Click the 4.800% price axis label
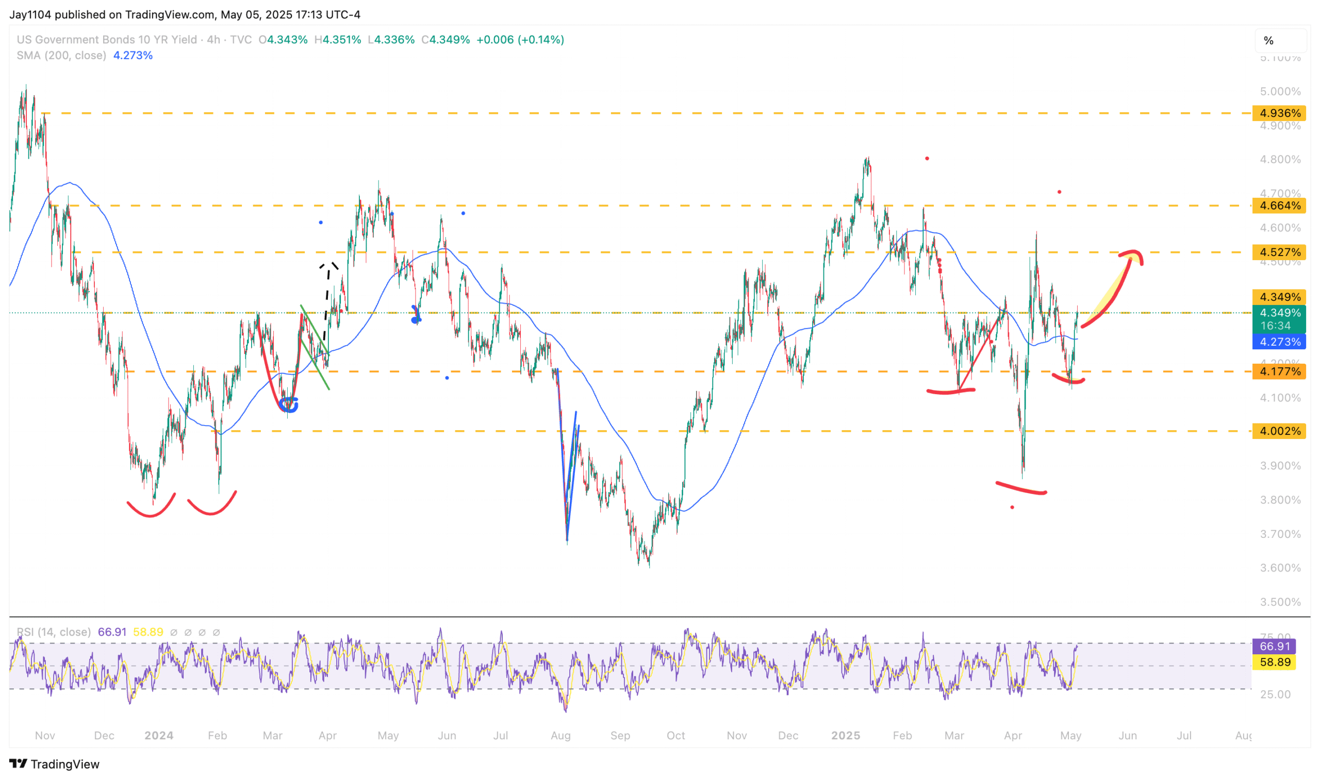Viewport: 1320px width, 780px height. pos(1280,159)
